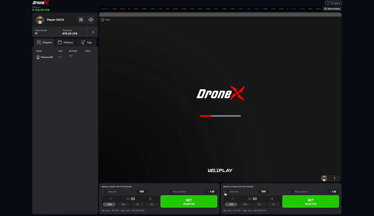The width and height of the screenshot is (374, 216).
Task: Open the hamburger menu next to Player-34212
Action: tap(81, 20)
